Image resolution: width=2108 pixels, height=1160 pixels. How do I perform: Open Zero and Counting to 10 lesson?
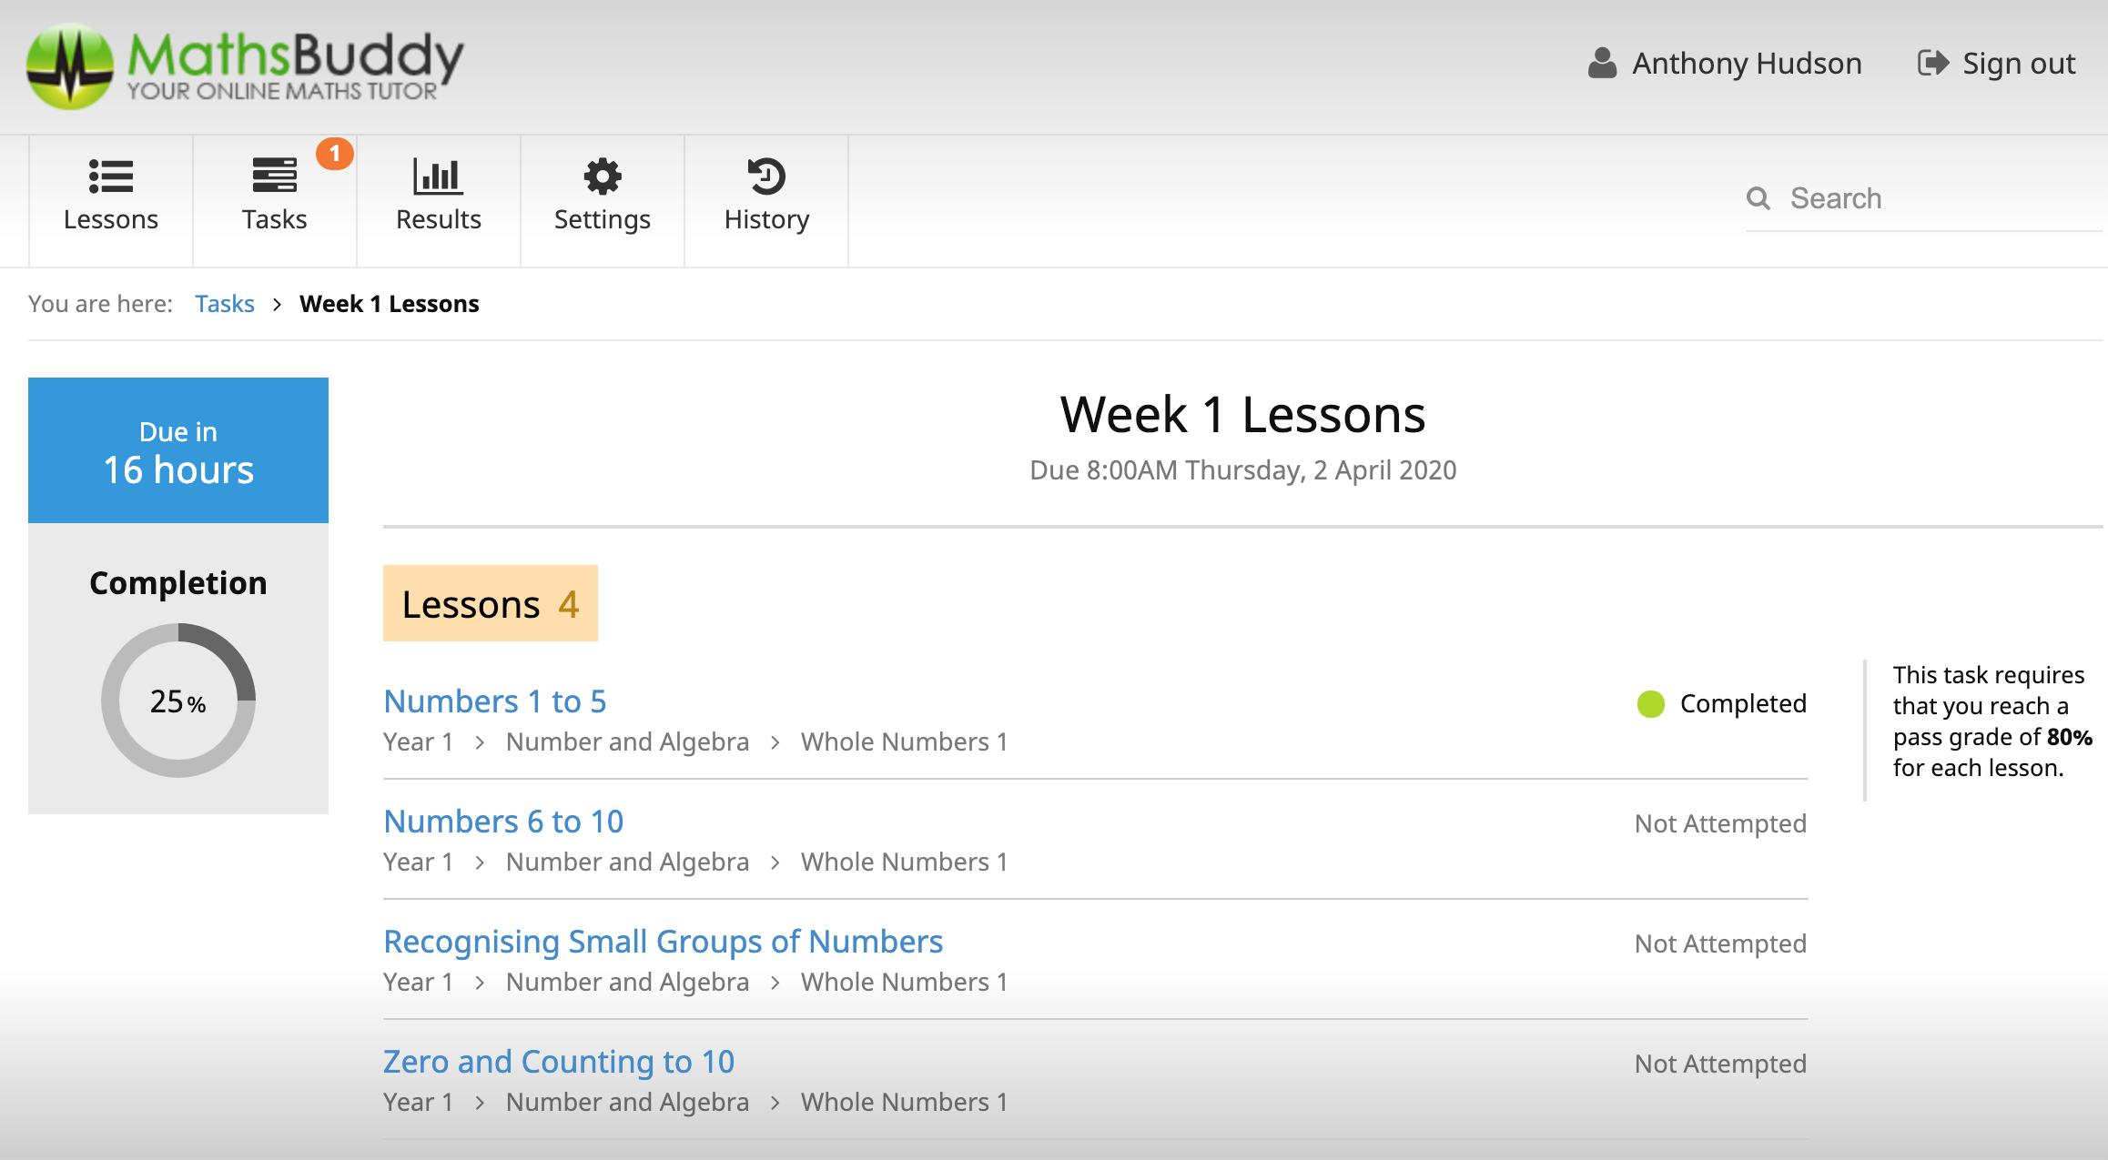558,1062
